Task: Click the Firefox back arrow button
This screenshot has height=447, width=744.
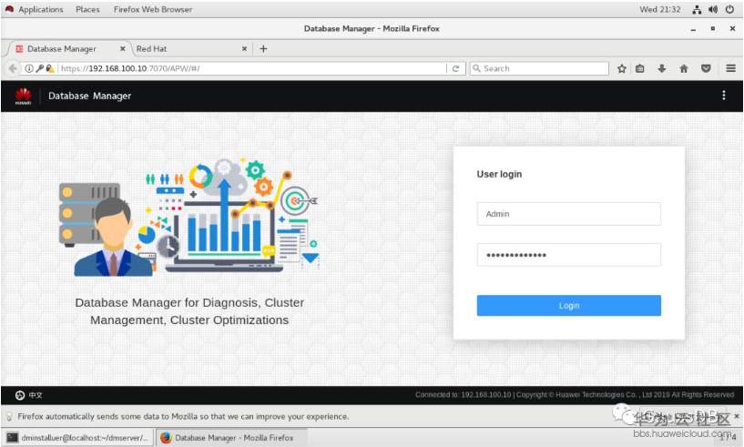Action: click(13, 68)
